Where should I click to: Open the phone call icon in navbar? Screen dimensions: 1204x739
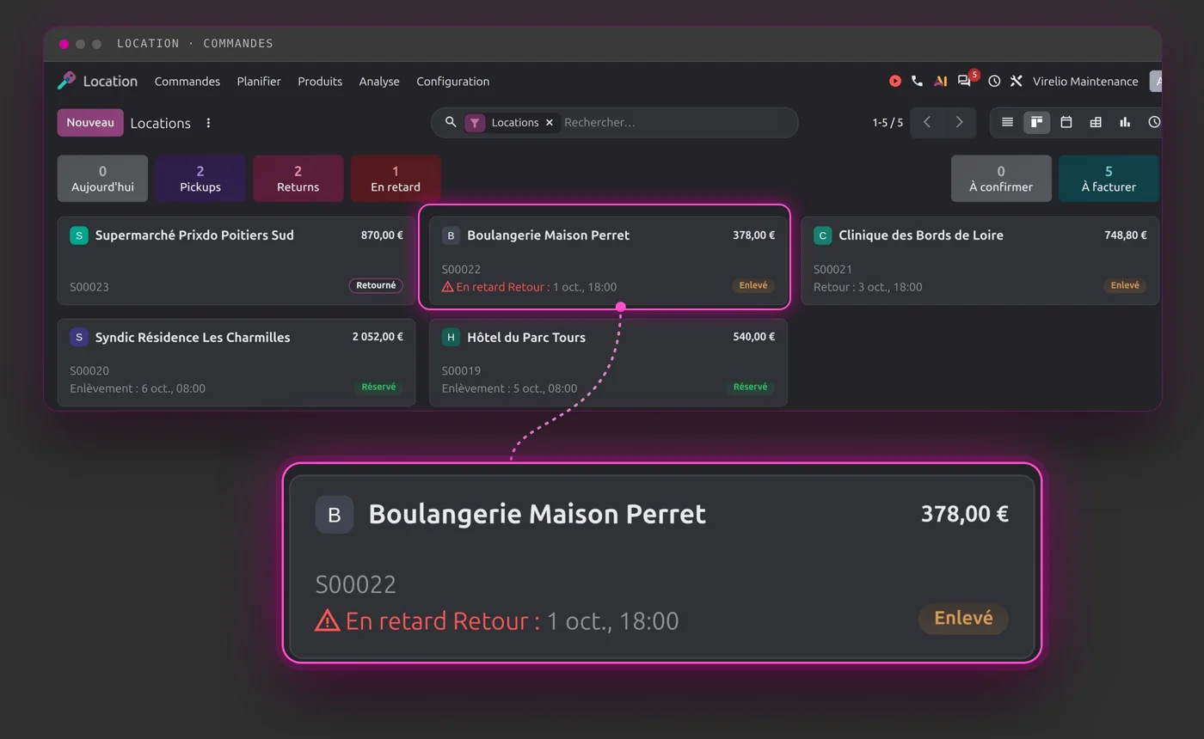pos(918,81)
